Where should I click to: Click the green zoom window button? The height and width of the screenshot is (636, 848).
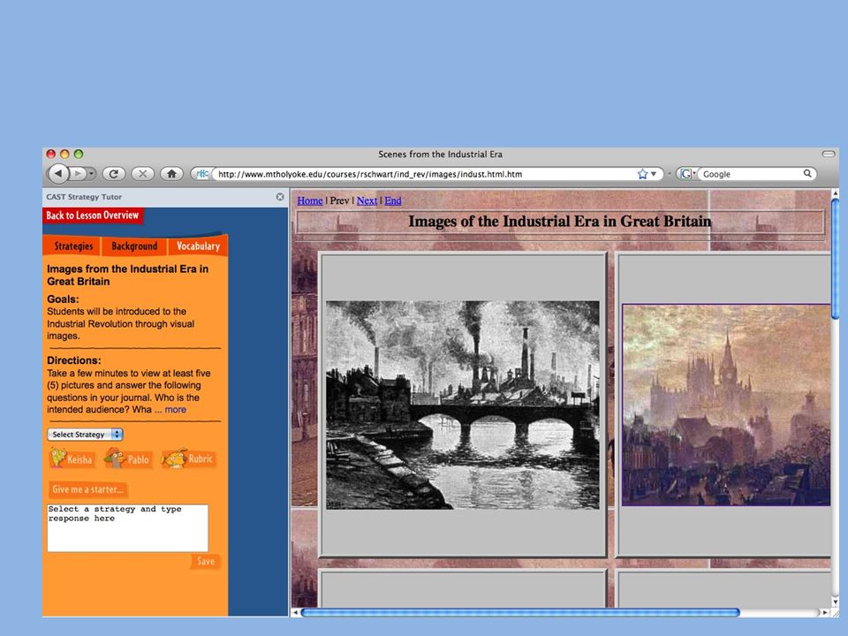79,154
